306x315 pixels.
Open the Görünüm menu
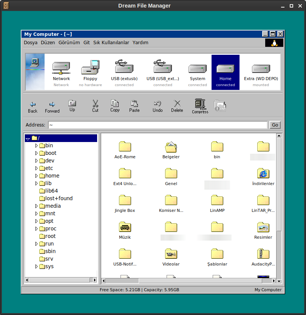(x=69, y=43)
